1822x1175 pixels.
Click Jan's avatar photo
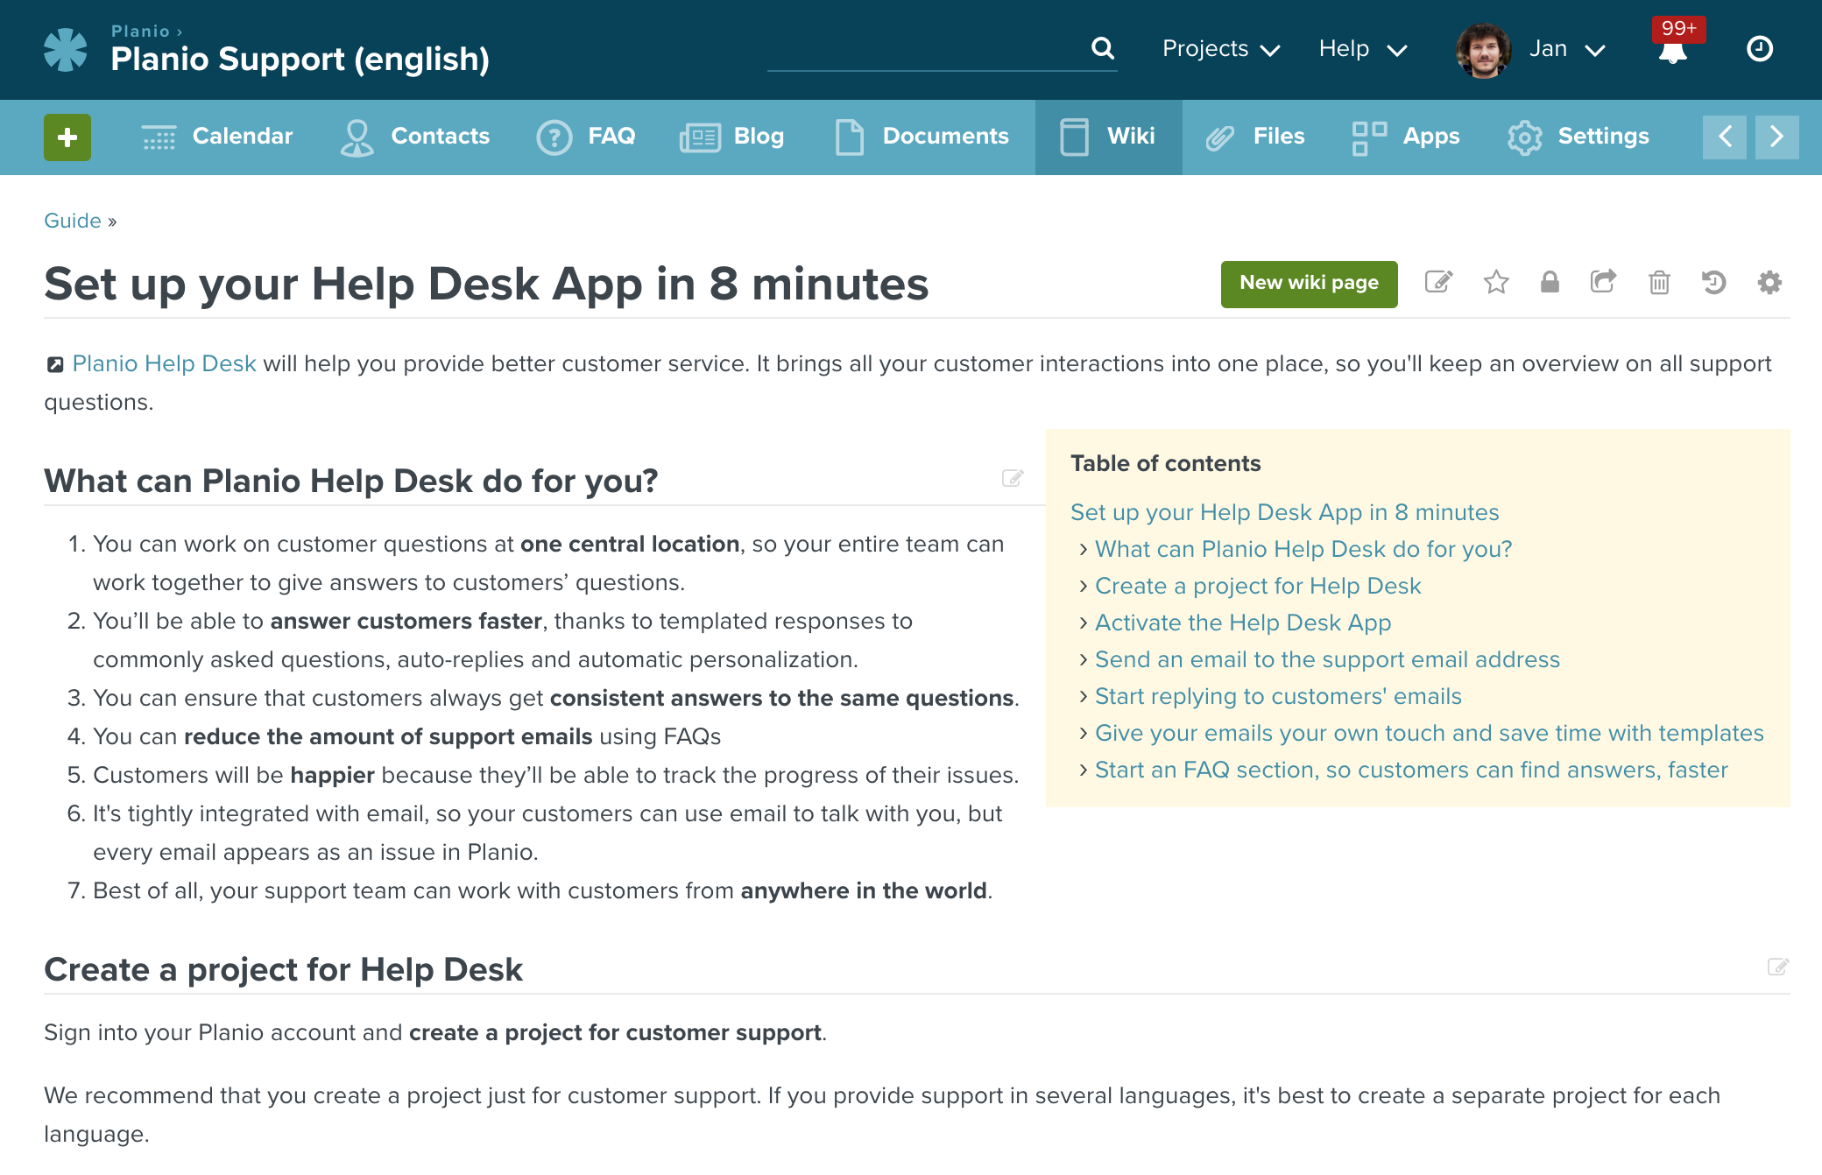pos(1483,50)
